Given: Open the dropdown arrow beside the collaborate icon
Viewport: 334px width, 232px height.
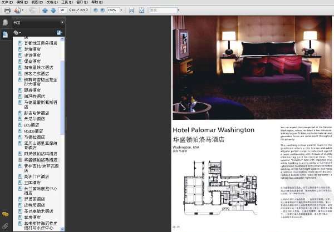Looking at the screenshot, I should [x=23, y=10].
